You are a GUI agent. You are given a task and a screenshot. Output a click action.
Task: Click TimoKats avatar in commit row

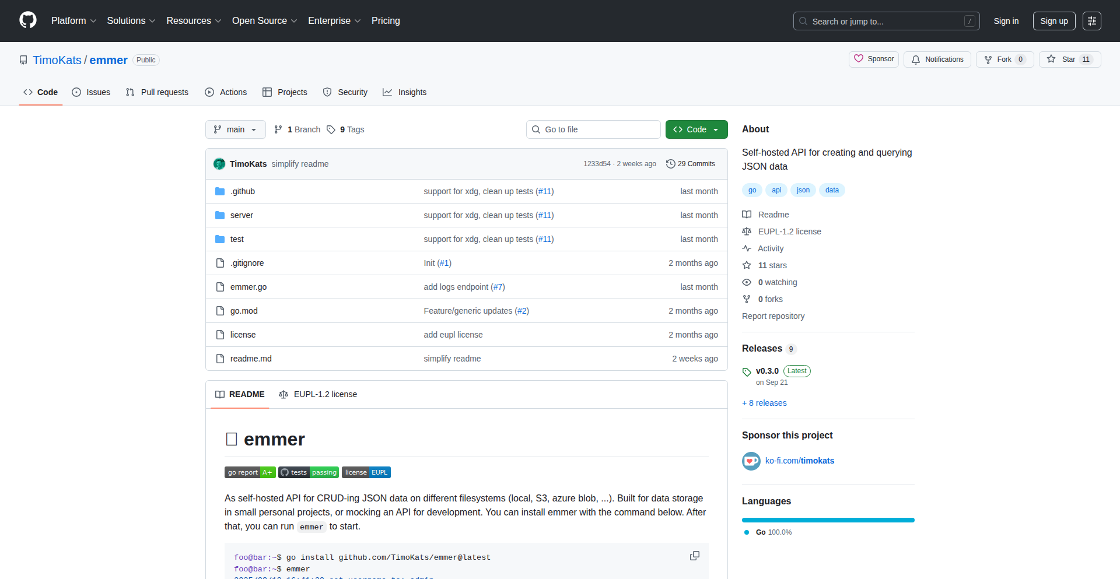point(219,164)
